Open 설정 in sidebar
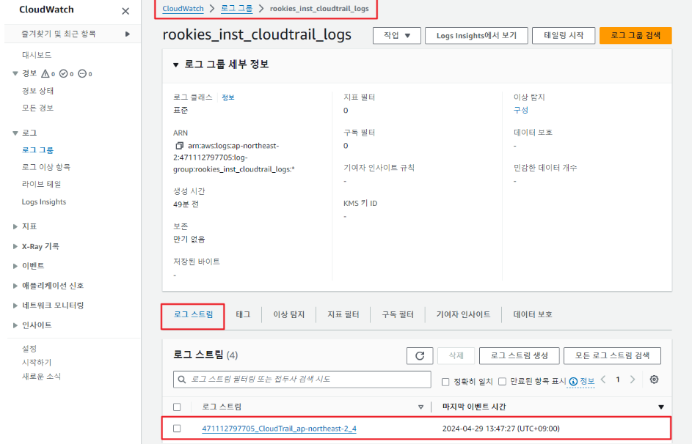 [29, 349]
